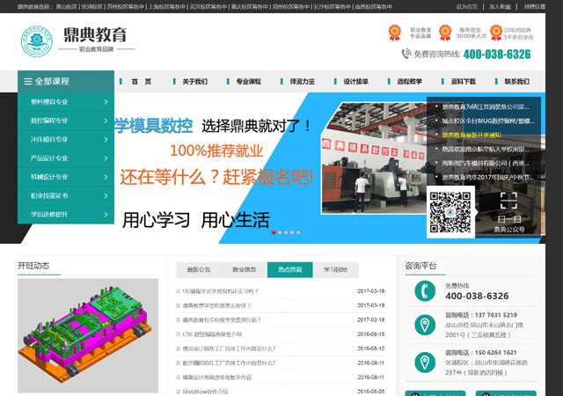This screenshot has width=563, height=396.
Task: Switch to the 最新公告 tab
Action: coord(199,269)
